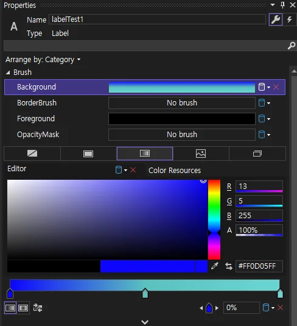The height and width of the screenshot is (326, 297).
Task: Switch to the Editor tab
Action: [x=17, y=169]
